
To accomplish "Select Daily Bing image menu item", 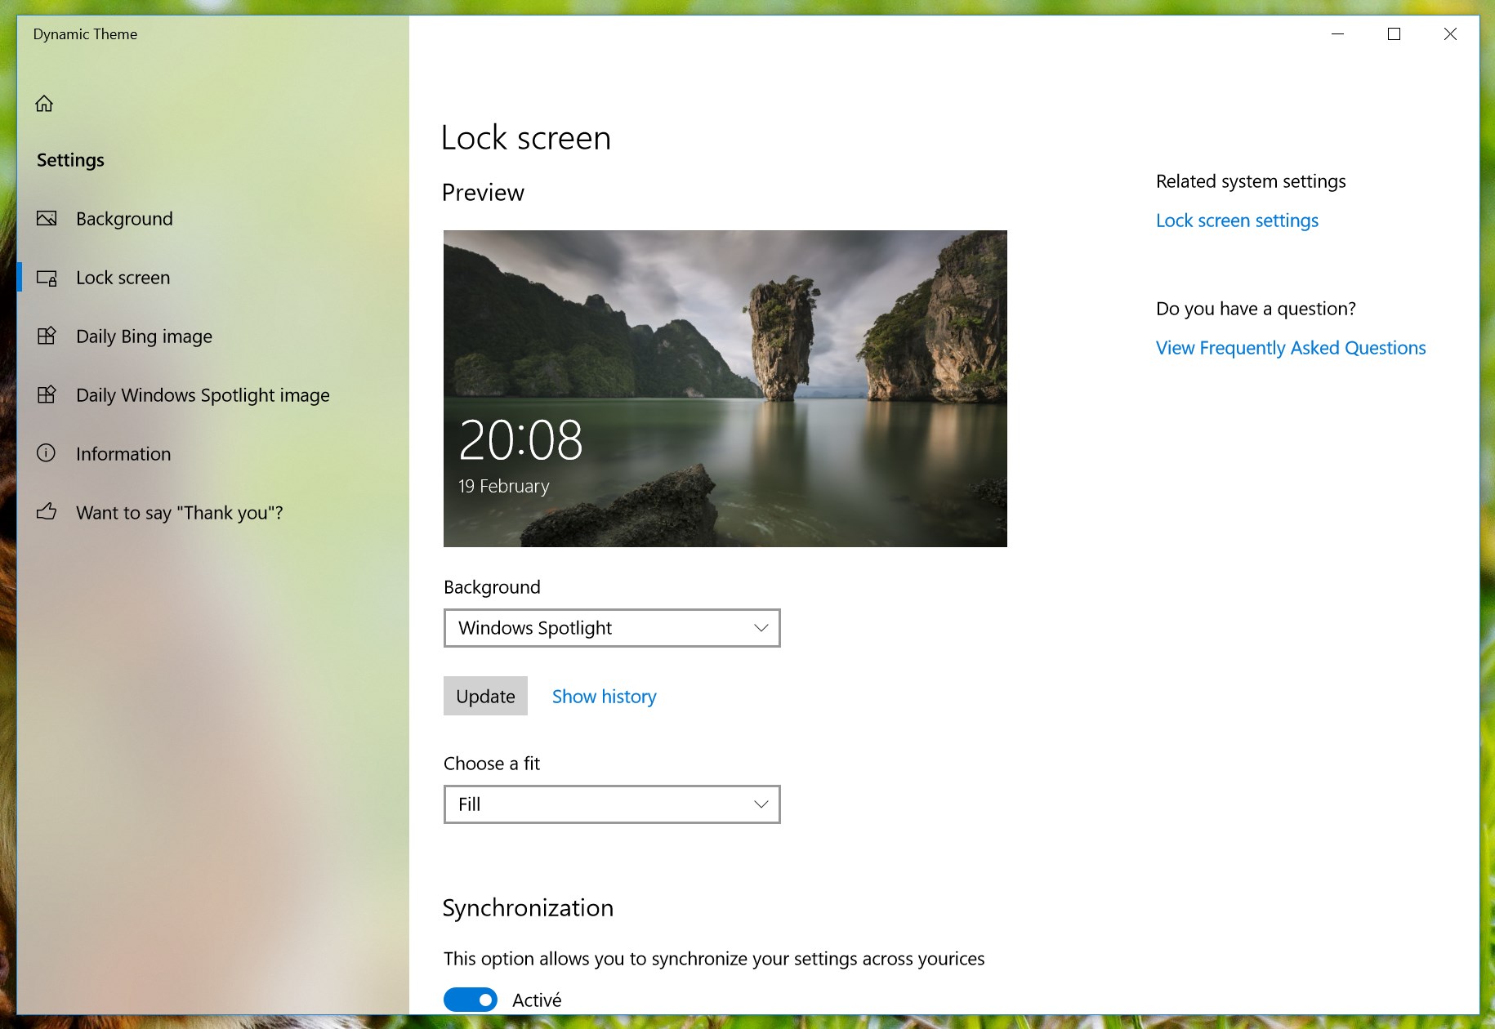I will [x=144, y=336].
